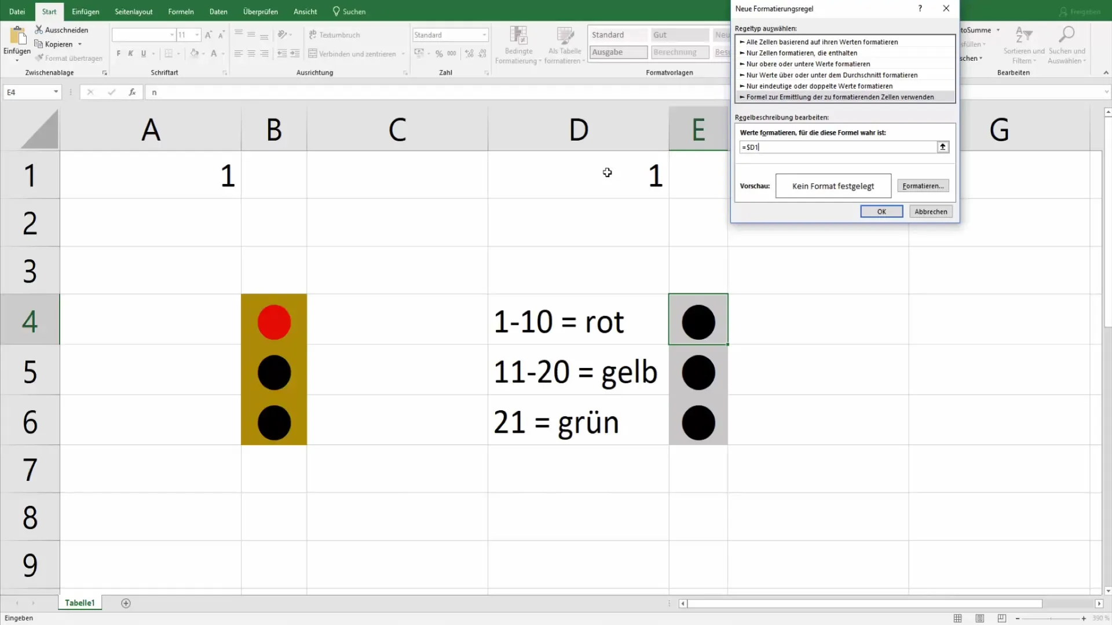Click the dialog help question mark
This screenshot has height=625, width=1112.
920,8
